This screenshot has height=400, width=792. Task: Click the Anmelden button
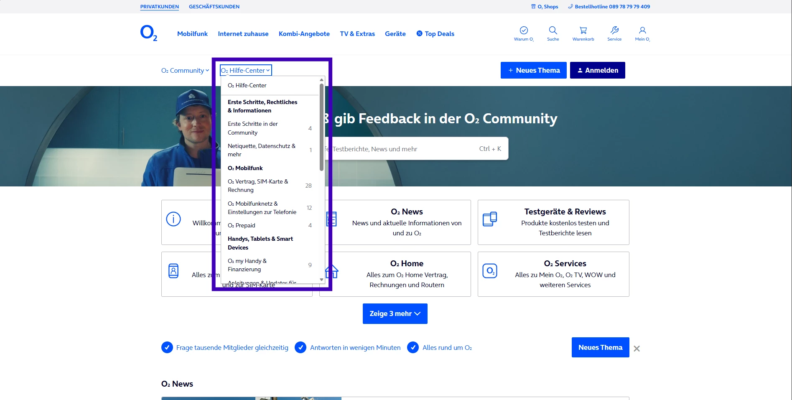click(x=598, y=70)
